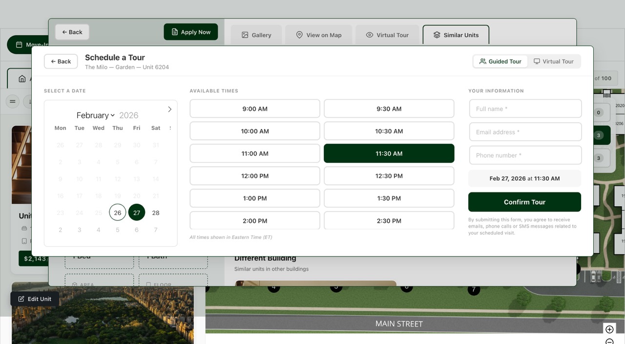Select February 28 on the calendar
Image resolution: width=625 pixels, height=344 pixels.
pyautogui.click(x=155, y=212)
